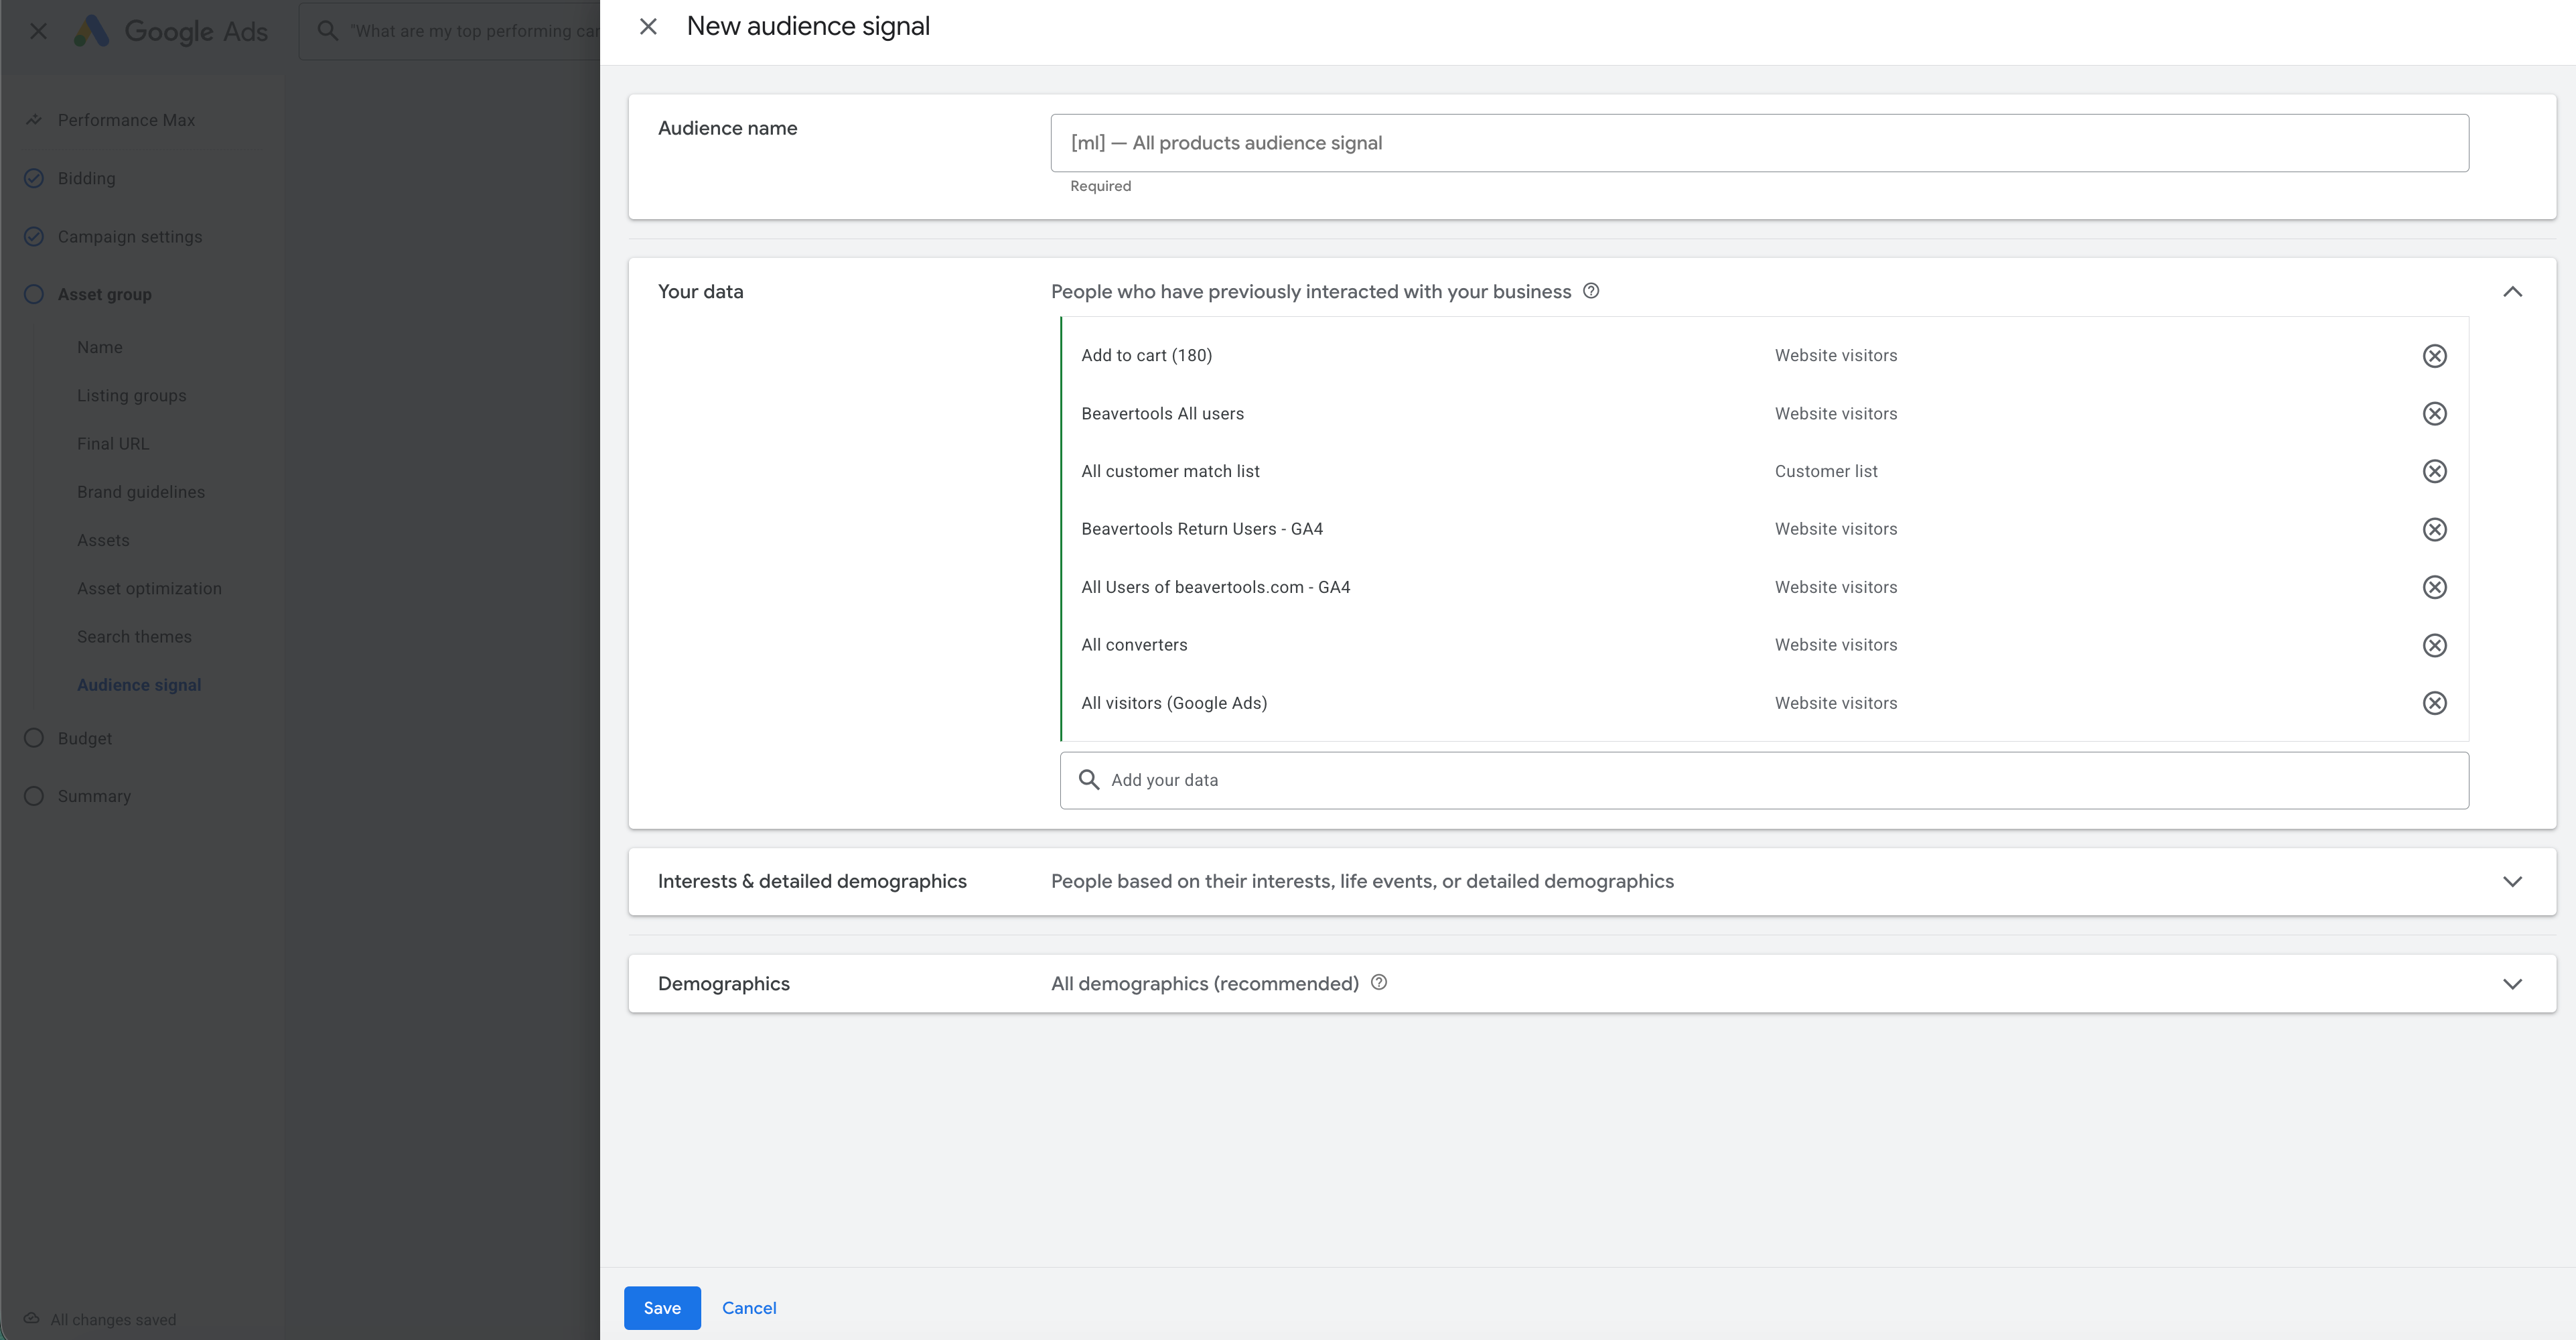Click Customer list type label

1826,471
